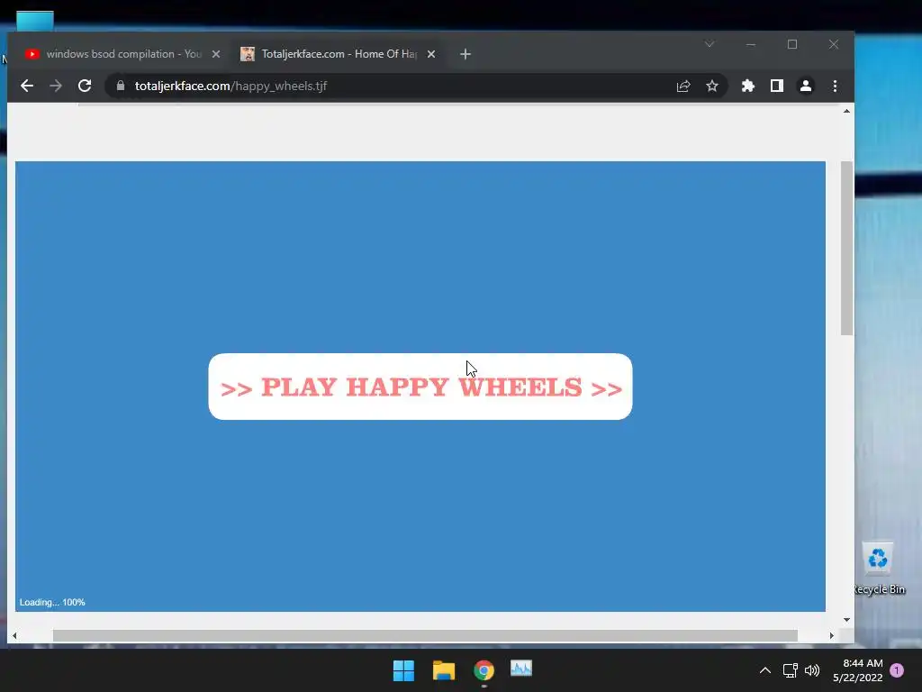The height and width of the screenshot is (692, 922).
Task: Close the YouTube bsod compilation tab
Action: tap(216, 54)
